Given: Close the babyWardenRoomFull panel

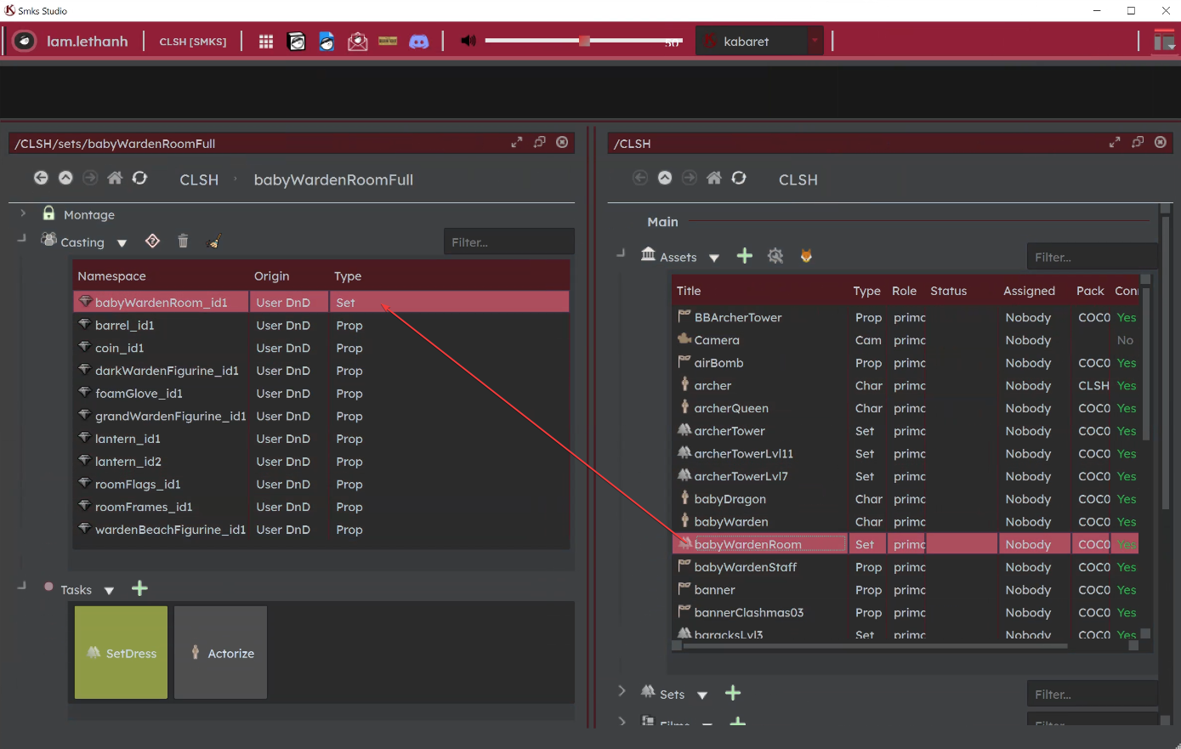Looking at the screenshot, I should pyautogui.click(x=562, y=142).
